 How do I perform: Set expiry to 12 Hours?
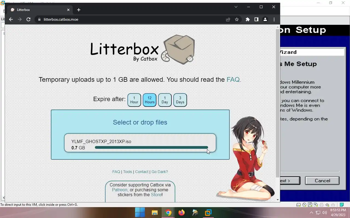(x=150, y=100)
